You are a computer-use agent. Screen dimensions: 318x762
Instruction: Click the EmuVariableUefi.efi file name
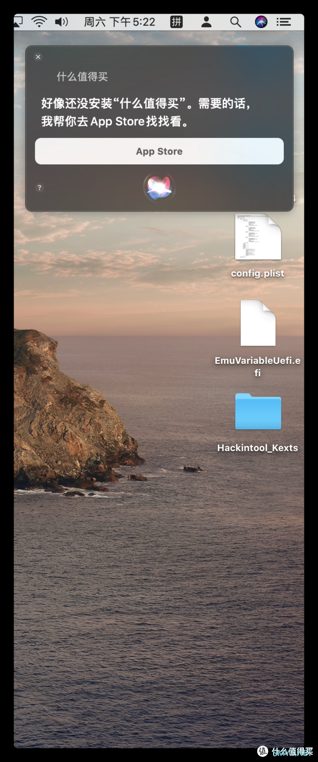[258, 366]
